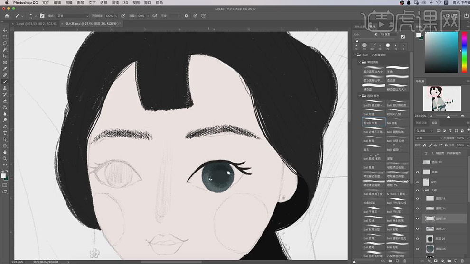
Task: Select the 粉勾4 八梨 brush
Action: [397, 112]
